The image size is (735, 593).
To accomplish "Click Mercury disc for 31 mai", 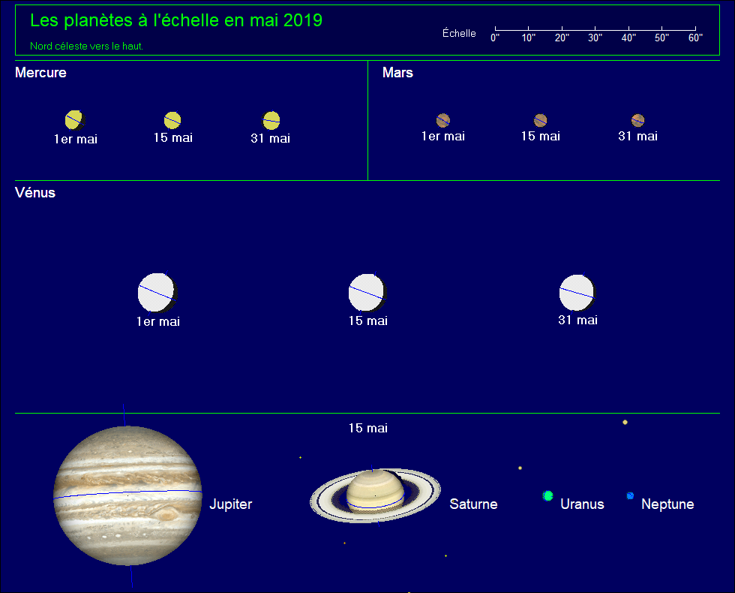I will (x=271, y=121).
